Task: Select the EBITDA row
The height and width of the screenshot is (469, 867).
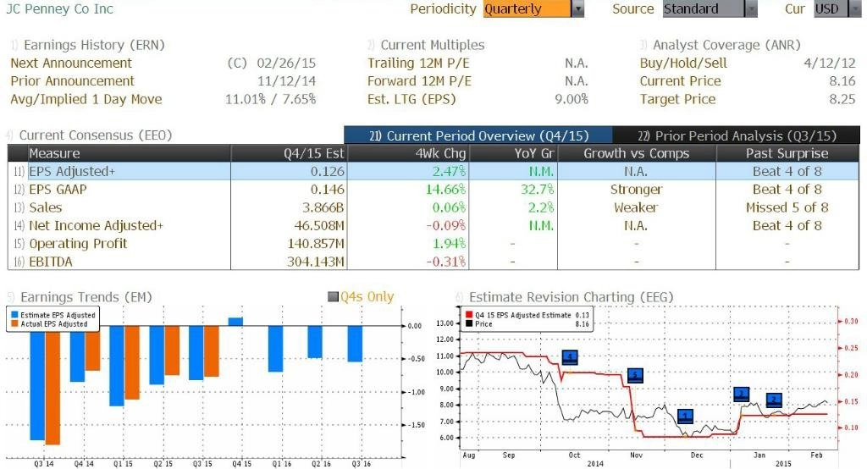Action: [x=433, y=262]
